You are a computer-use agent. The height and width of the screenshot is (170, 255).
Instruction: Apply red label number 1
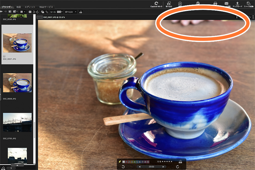[x=126, y=162]
